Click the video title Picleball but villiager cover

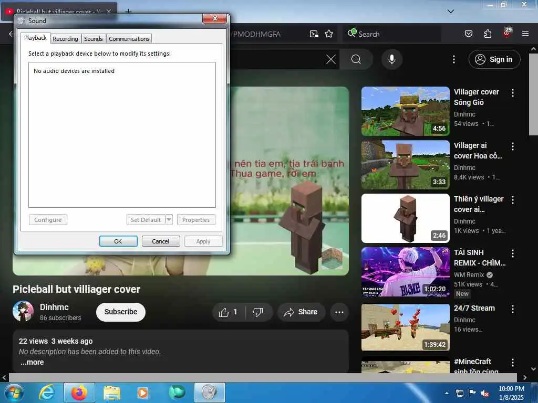(x=76, y=289)
